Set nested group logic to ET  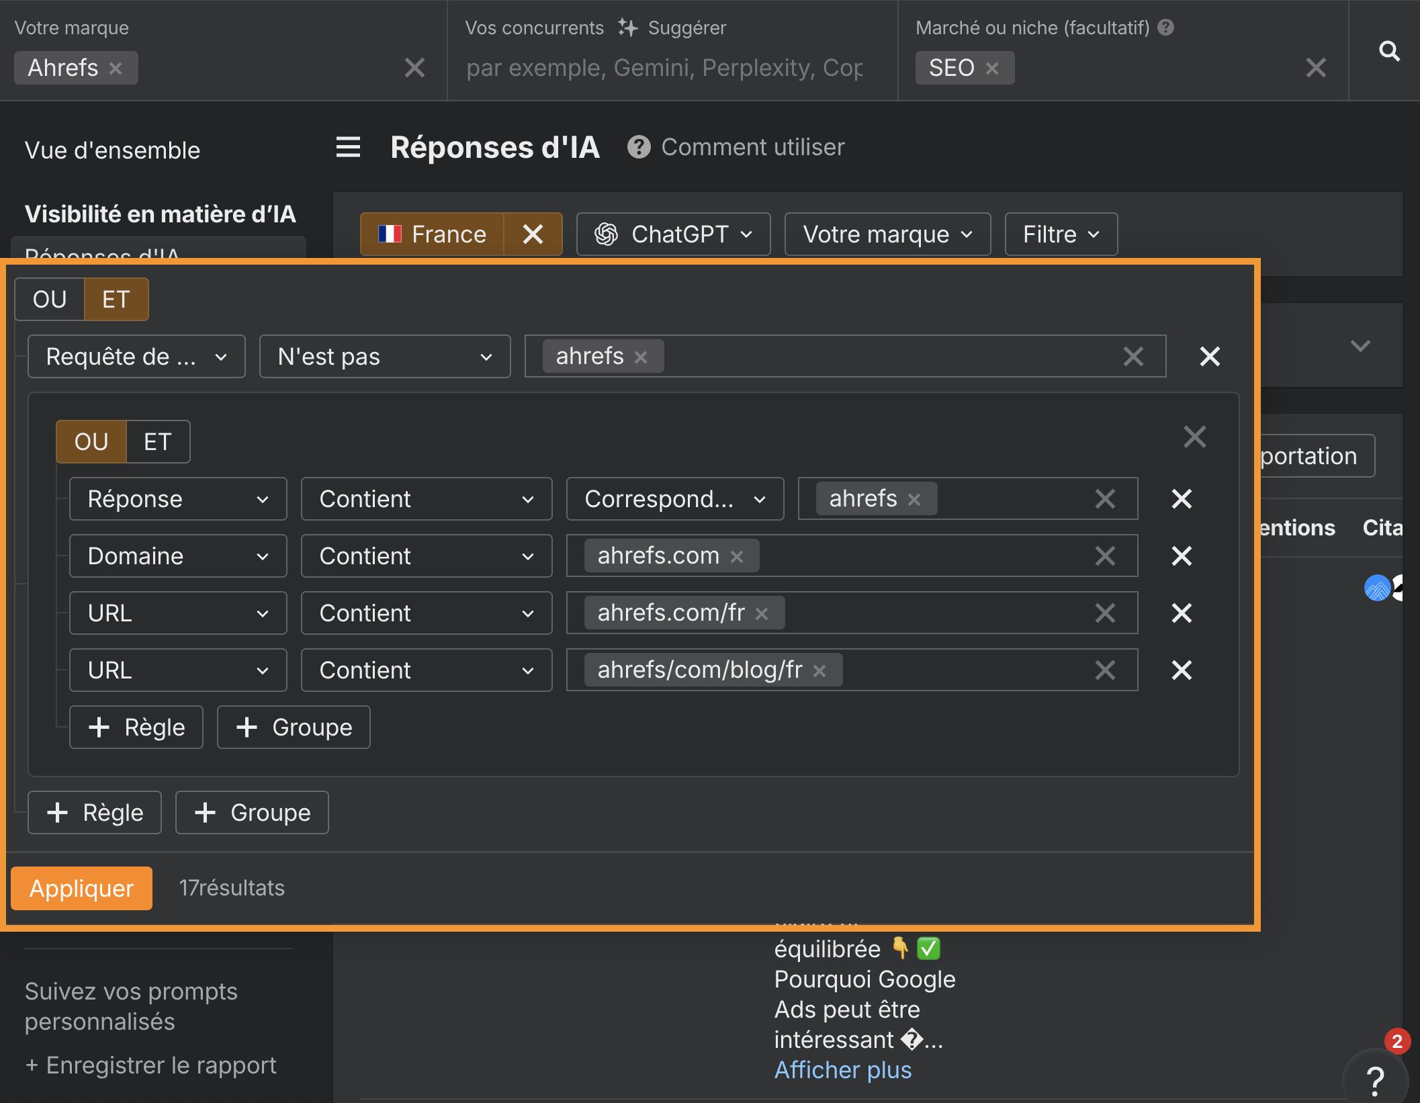click(x=157, y=442)
